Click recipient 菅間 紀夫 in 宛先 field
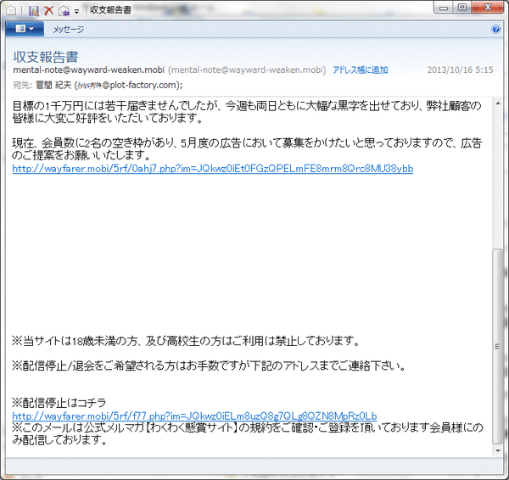The height and width of the screenshot is (480, 509). pos(53,85)
